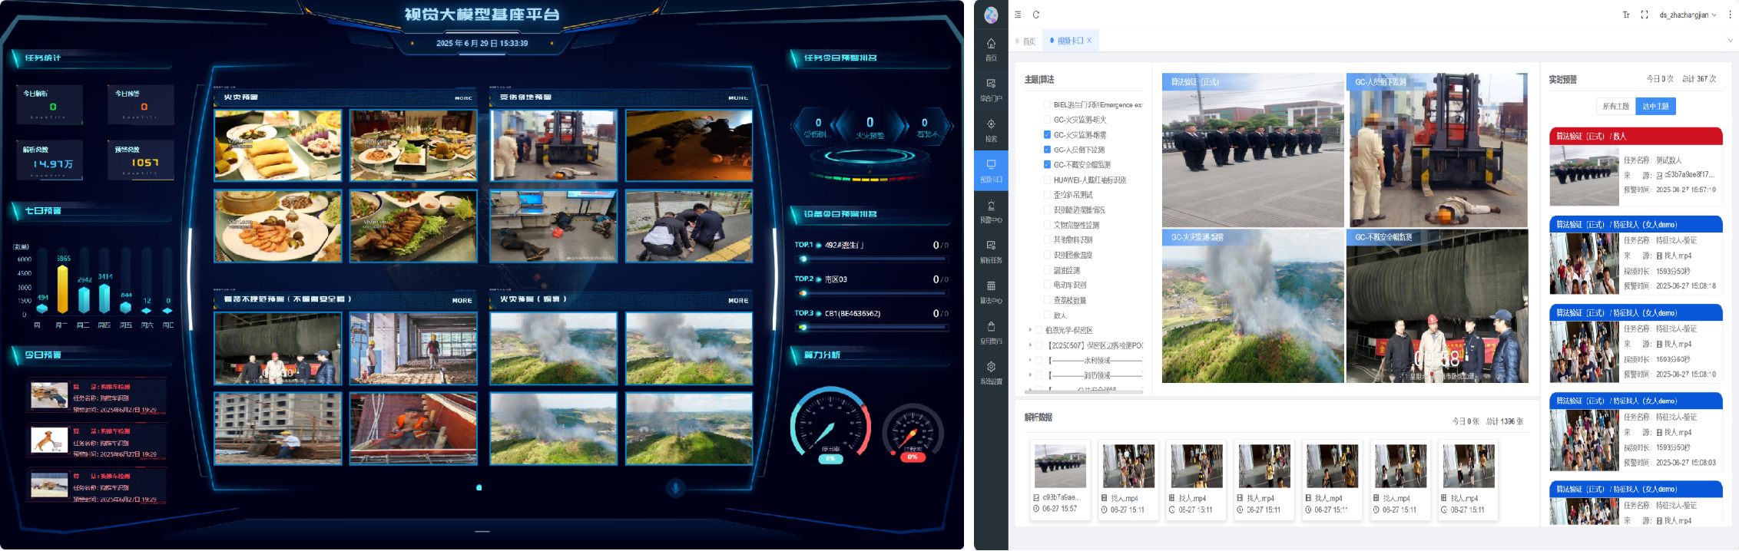Image resolution: width=1739 pixels, height=551 pixels.
Task: Open first thumbnail in 解析数据 list
Action: click(x=1060, y=467)
